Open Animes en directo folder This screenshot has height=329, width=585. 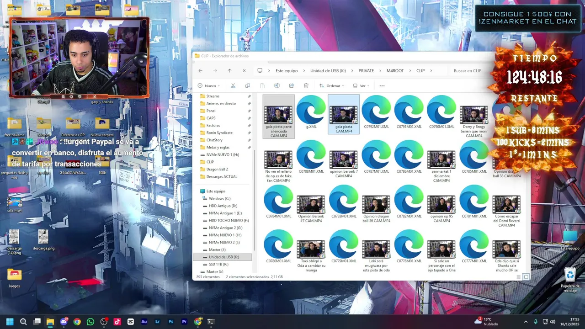click(x=221, y=104)
